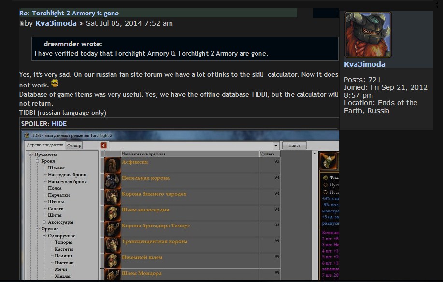Click the HIDE spoiler toggle

[x=59, y=124]
